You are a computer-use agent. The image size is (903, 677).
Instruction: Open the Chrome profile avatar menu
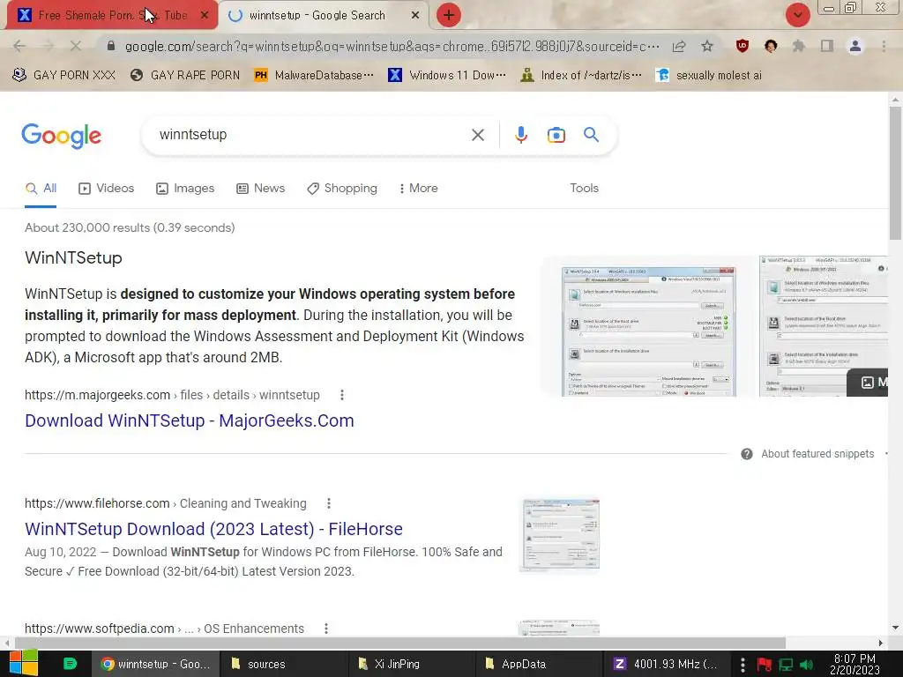(x=855, y=46)
